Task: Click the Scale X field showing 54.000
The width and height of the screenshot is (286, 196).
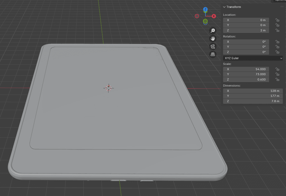Action: (x=246, y=69)
